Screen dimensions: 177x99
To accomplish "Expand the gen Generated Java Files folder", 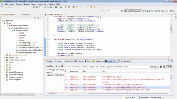I will (5, 55).
